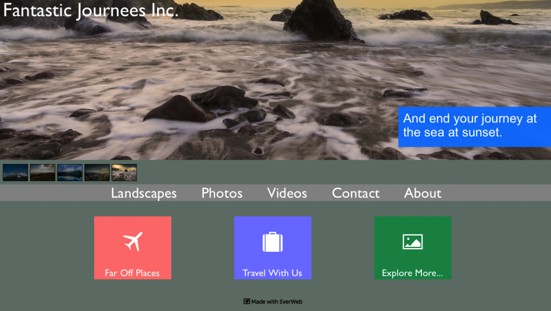Click the Fantastic Journees Inc. site title
Viewport: 551px width, 311px height.
[90, 11]
